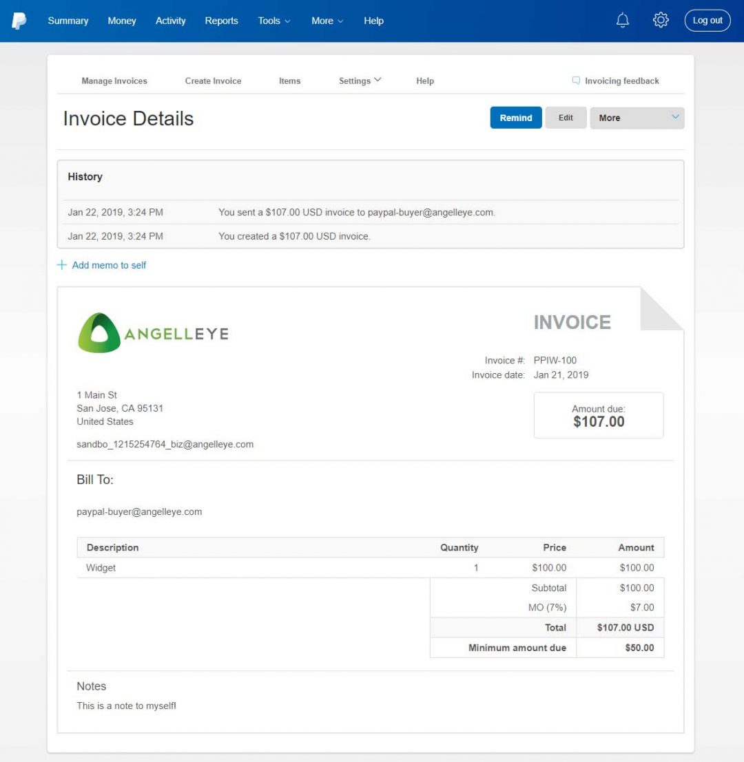Go to the Manage Invoices tab
This screenshot has width=744, height=762.
click(114, 81)
